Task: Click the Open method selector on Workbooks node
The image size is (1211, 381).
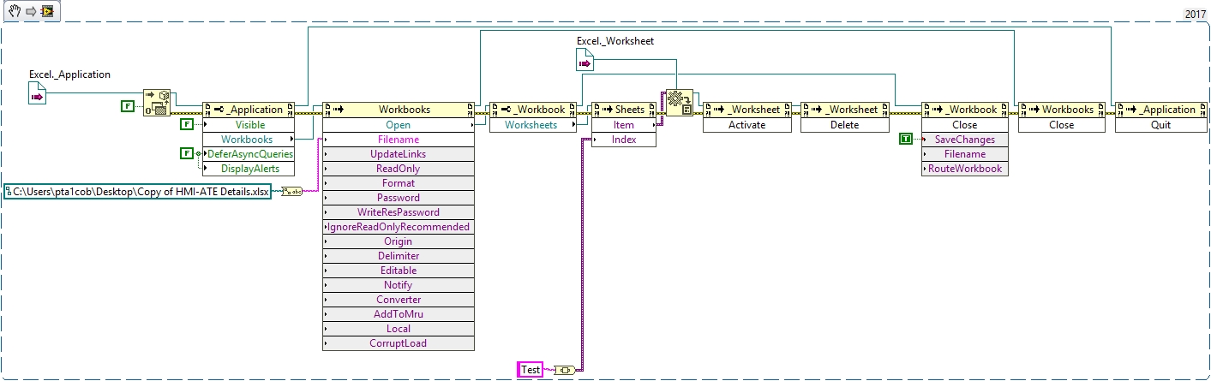Action: (x=399, y=125)
